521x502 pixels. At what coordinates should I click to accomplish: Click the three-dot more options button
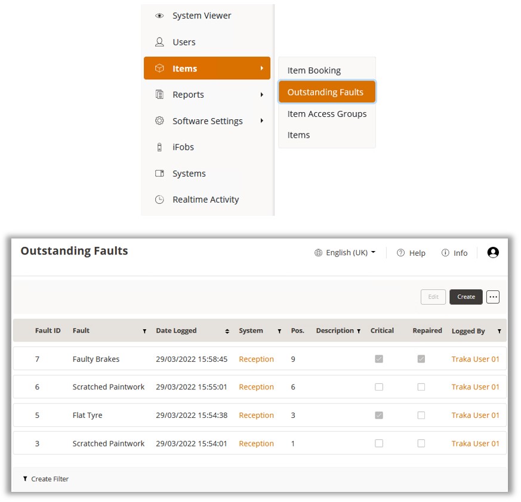[x=492, y=297]
